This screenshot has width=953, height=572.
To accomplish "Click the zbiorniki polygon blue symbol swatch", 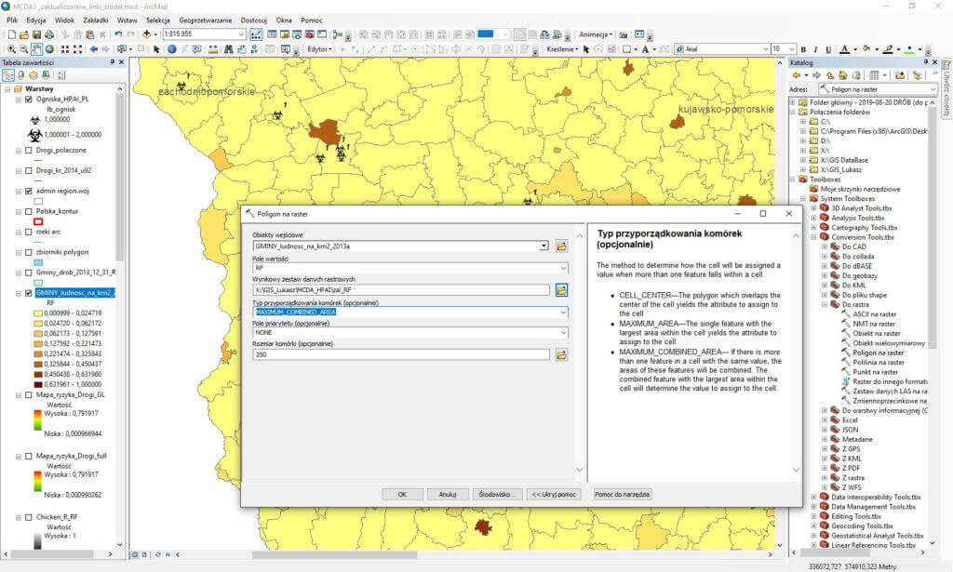I will point(38,262).
